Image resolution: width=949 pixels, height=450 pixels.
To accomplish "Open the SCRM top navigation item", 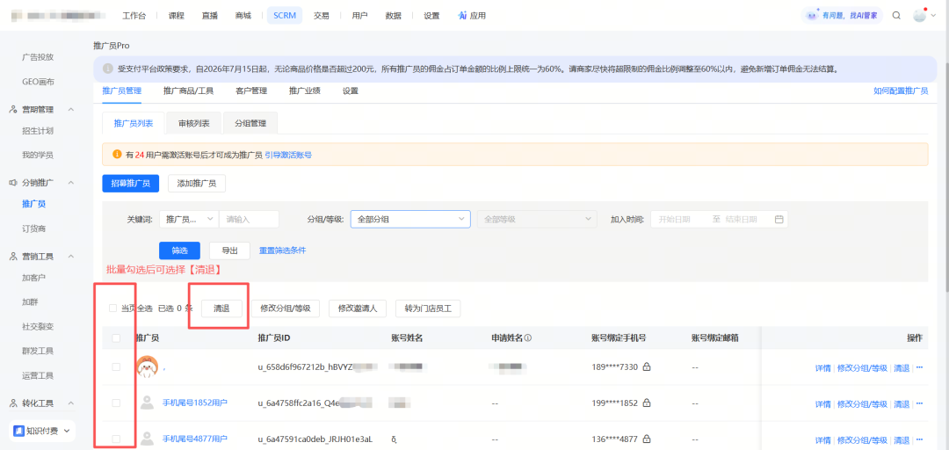I will [x=285, y=16].
